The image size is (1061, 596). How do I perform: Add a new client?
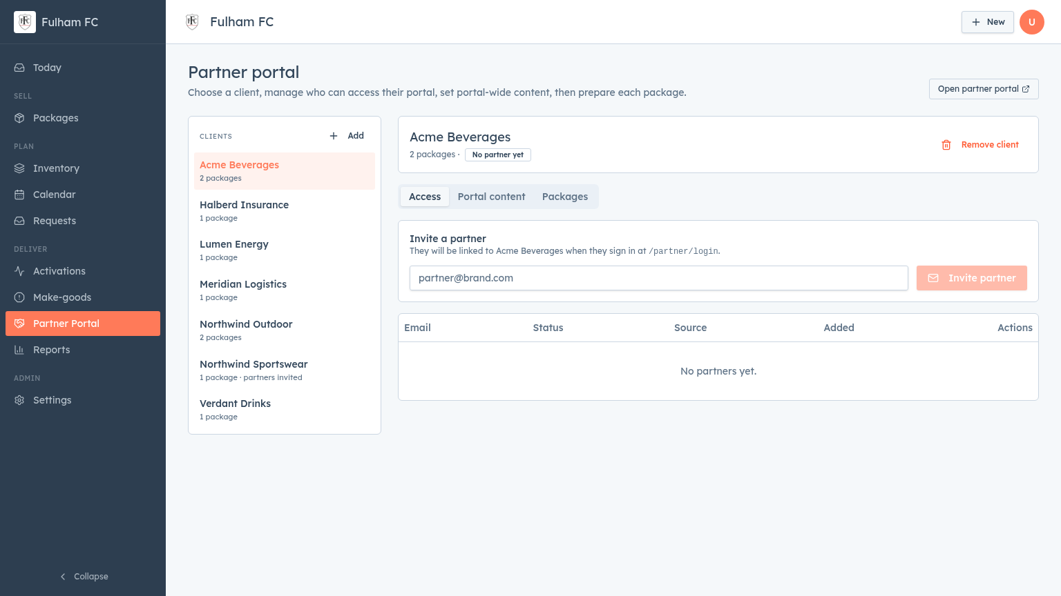pyautogui.click(x=347, y=136)
